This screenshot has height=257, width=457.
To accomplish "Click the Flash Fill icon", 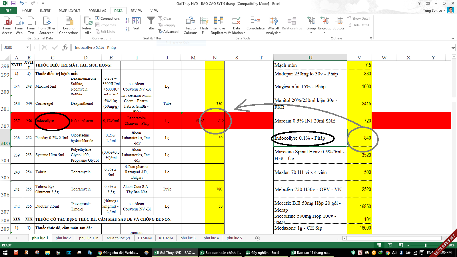I will 204,21.
